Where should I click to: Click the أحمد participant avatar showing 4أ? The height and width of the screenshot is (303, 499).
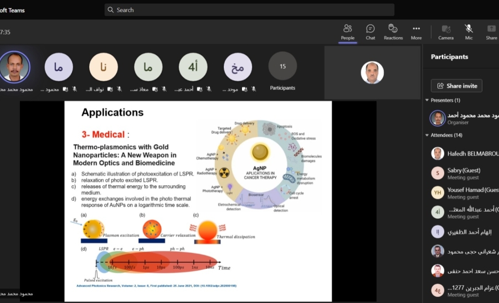click(193, 67)
